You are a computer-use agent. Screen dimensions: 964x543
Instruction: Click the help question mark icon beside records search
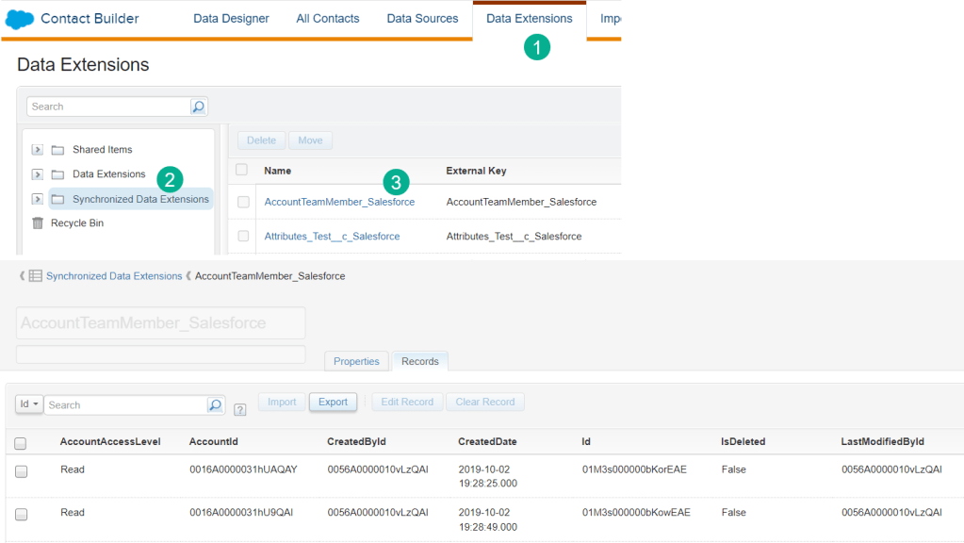pyautogui.click(x=239, y=409)
